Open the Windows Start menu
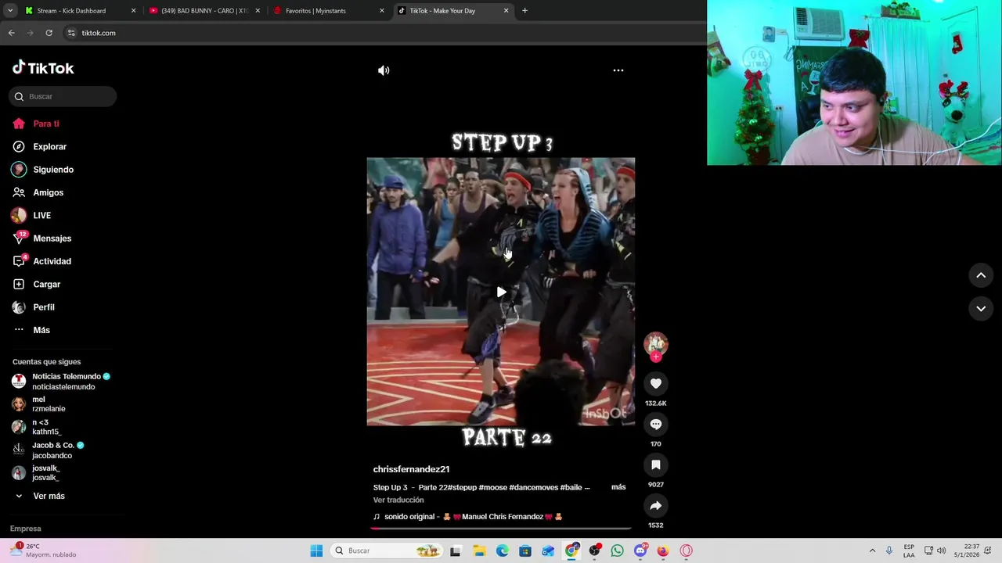This screenshot has height=563, width=1002. pos(316,550)
